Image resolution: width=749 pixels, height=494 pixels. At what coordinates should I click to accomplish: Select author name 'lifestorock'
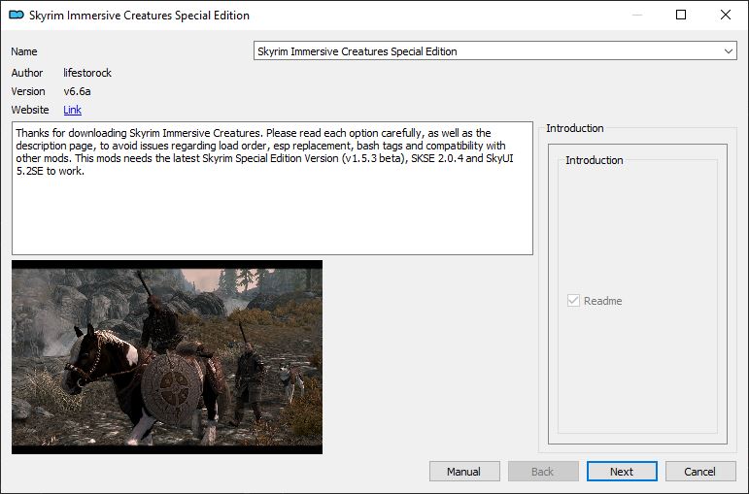coord(87,73)
